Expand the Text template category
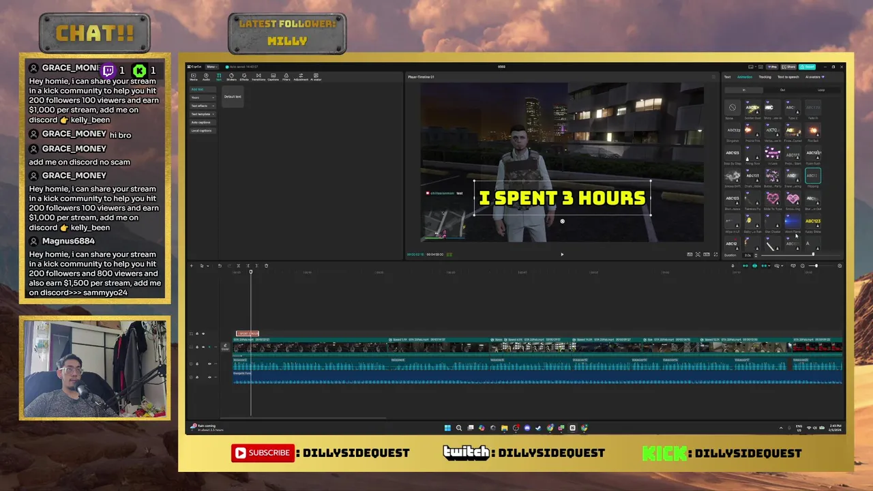This screenshot has width=873, height=491. [x=203, y=114]
